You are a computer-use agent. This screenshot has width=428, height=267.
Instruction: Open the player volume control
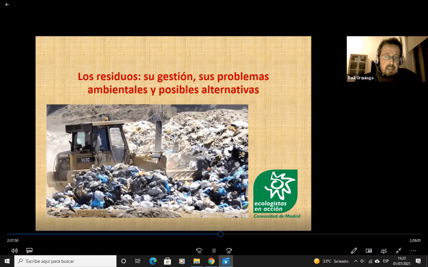pos(15,251)
